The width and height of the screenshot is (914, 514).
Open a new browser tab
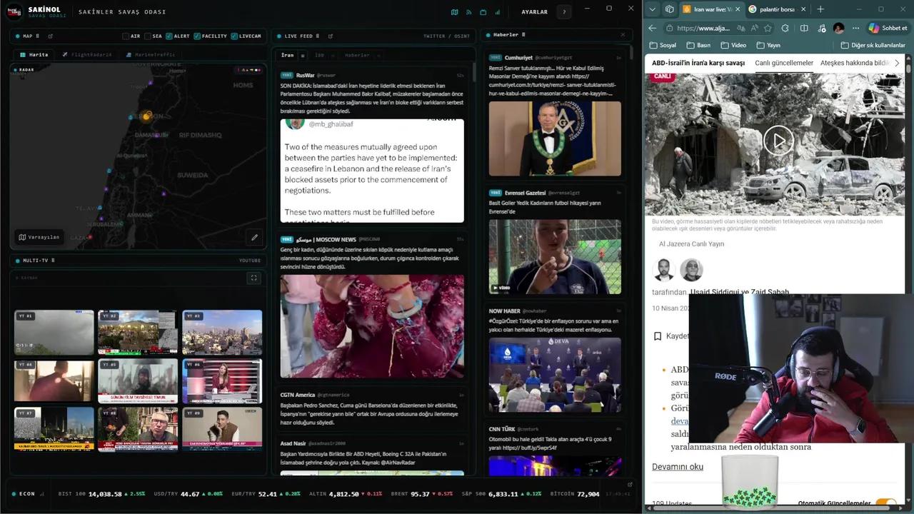(x=820, y=9)
